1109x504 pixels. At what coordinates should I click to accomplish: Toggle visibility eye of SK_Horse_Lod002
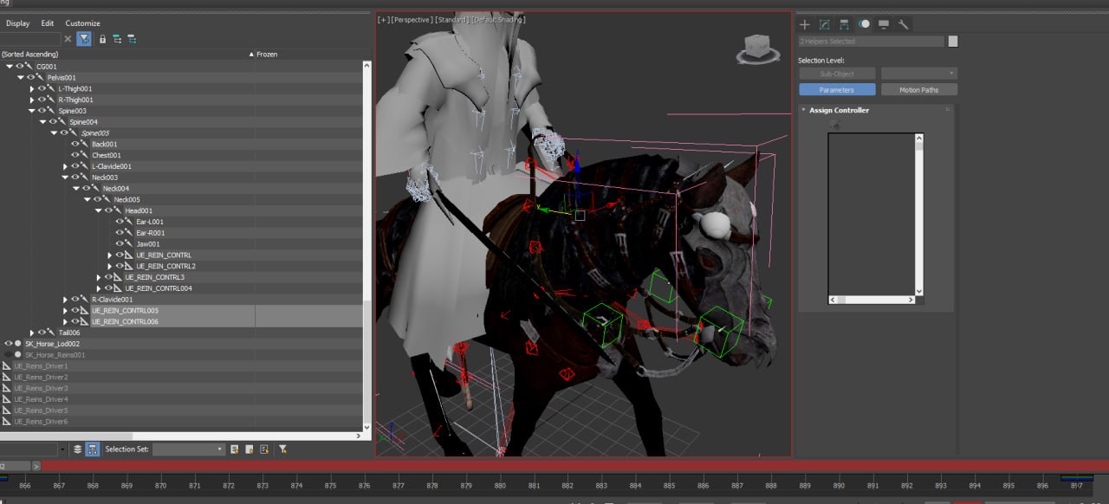point(9,344)
